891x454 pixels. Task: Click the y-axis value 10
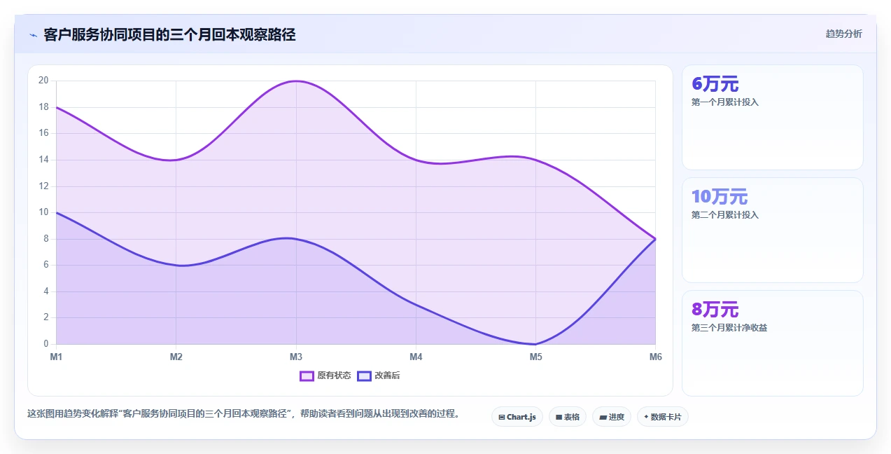43,212
